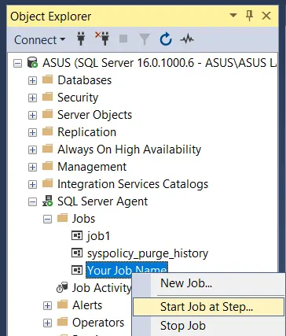Expand the Management folder
Screen dimensions: 286x336
coord(32,167)
